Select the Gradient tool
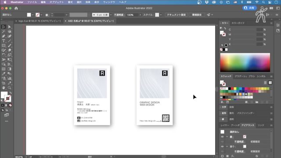 coord(10,69)
